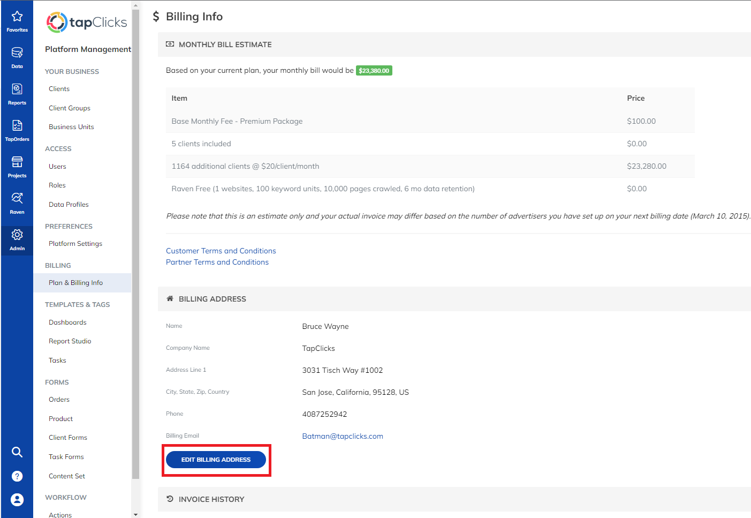The image size is (751, 518).
Task: Open the user profile avatar icon
Action: (x=17, y=500)
